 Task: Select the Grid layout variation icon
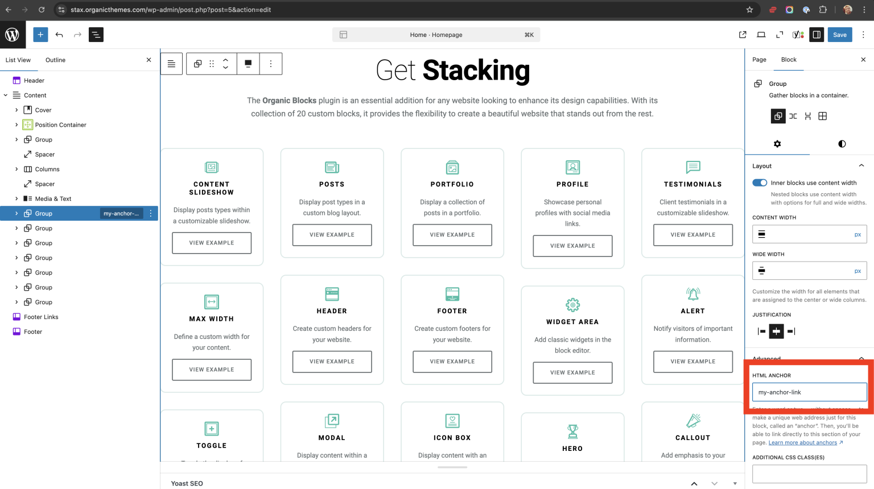[x=822, y=116]
